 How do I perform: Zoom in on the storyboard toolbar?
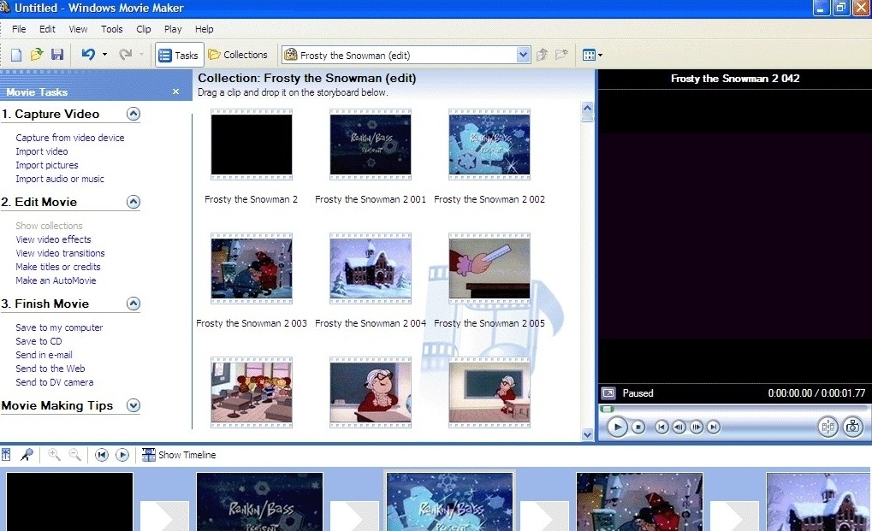tap(54, 455)
